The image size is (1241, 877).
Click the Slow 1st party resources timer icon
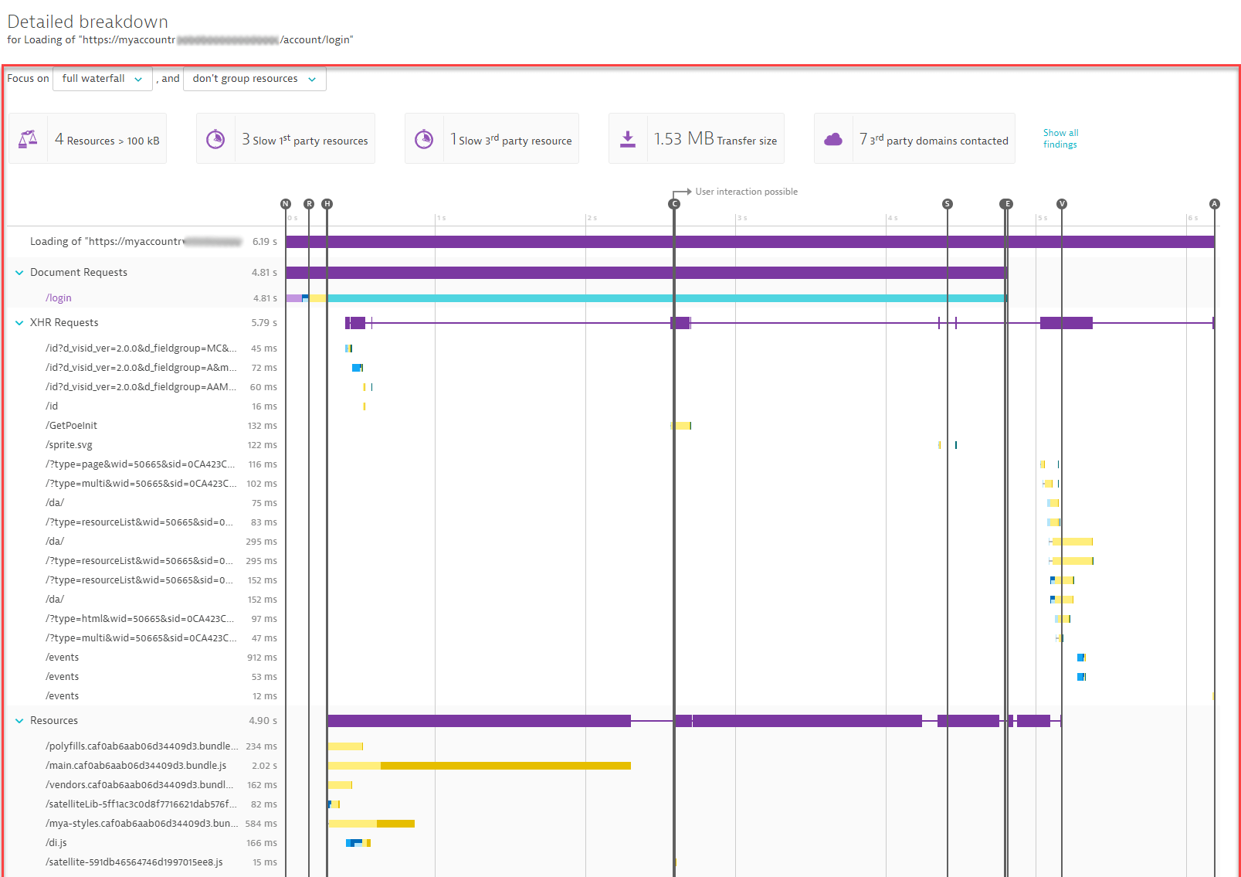tap(215, 139)
